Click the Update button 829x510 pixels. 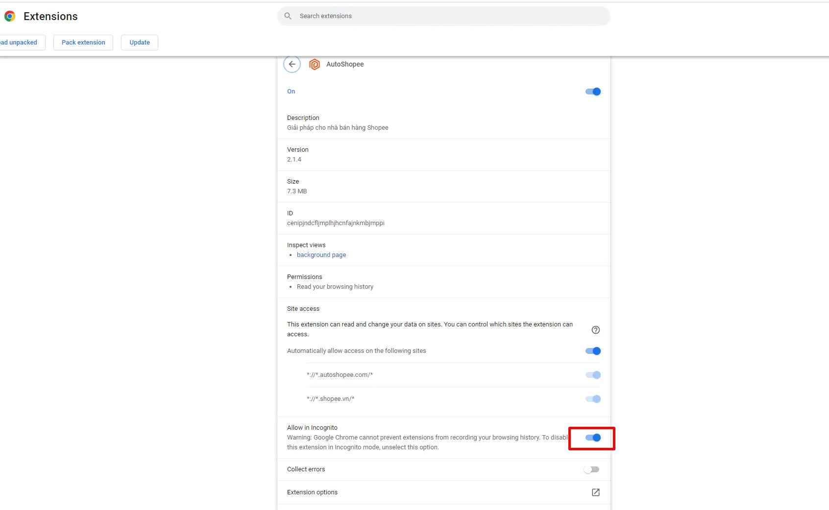(x=140, y=43)
